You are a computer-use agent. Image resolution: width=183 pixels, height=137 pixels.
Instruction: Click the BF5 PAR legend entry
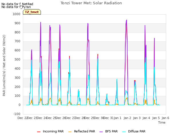pyautogui.click(x=109, y=131)
